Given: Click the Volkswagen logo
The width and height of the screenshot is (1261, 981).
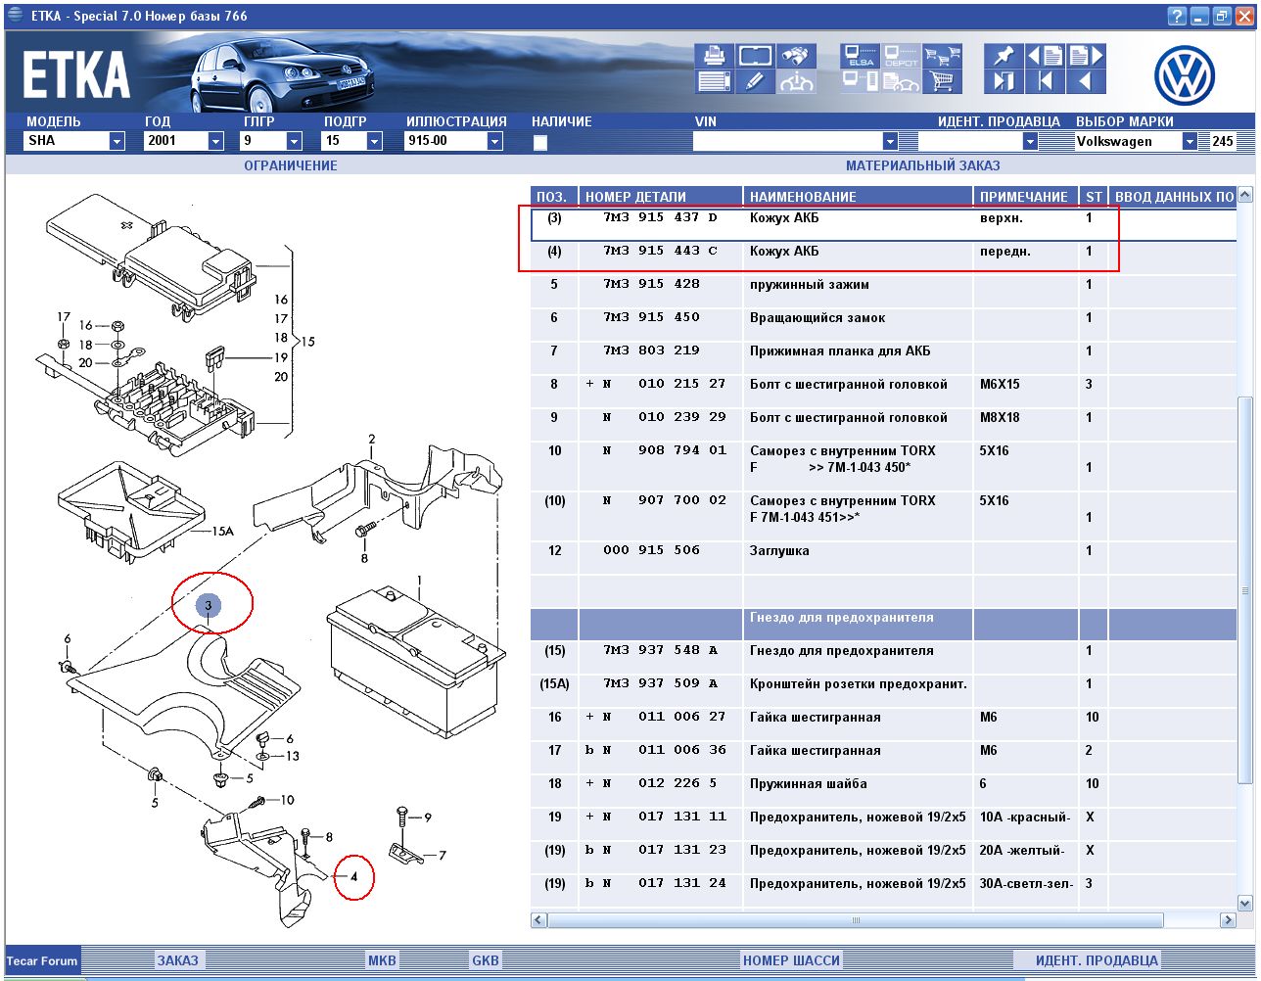Looking at the screenshot, I should [1184, 76].
